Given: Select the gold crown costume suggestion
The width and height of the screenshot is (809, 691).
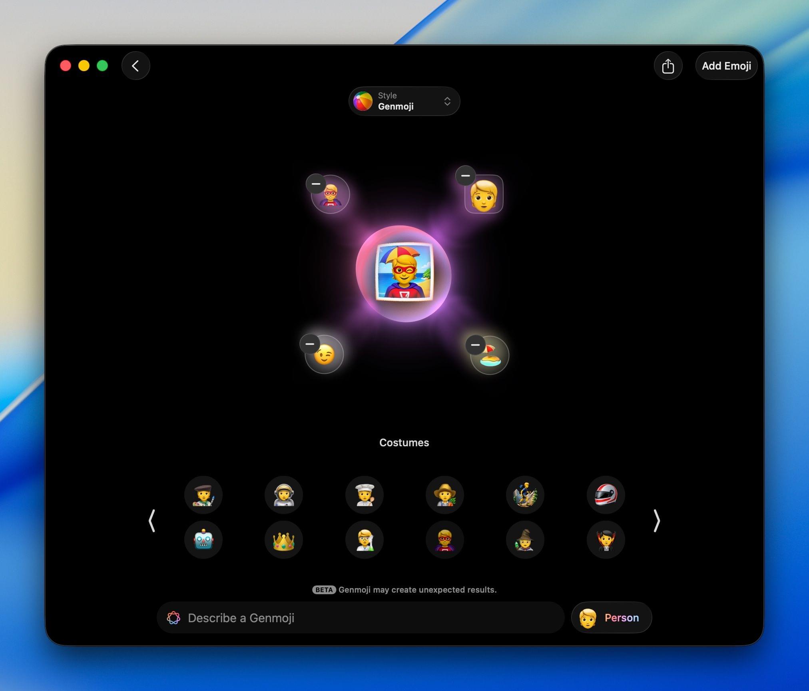Looking at the screenshot, I should [284, 539].
